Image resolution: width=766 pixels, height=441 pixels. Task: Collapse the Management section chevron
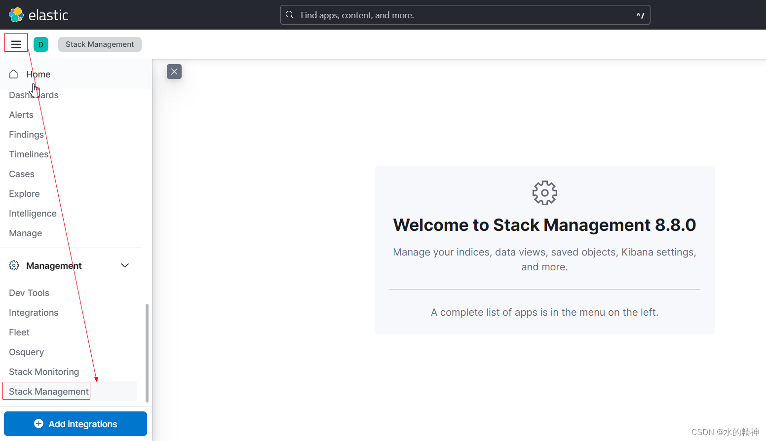click(125, 265)
